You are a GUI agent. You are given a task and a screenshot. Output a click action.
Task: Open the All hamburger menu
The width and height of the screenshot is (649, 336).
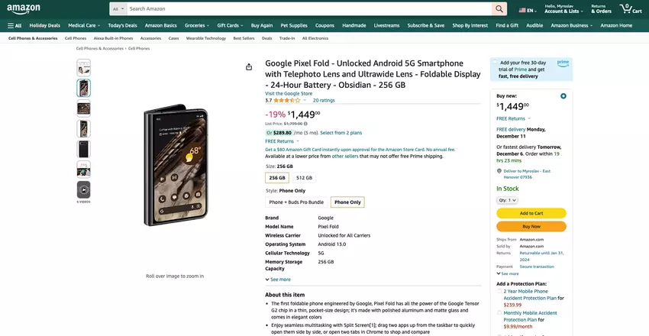click(15, 25)
